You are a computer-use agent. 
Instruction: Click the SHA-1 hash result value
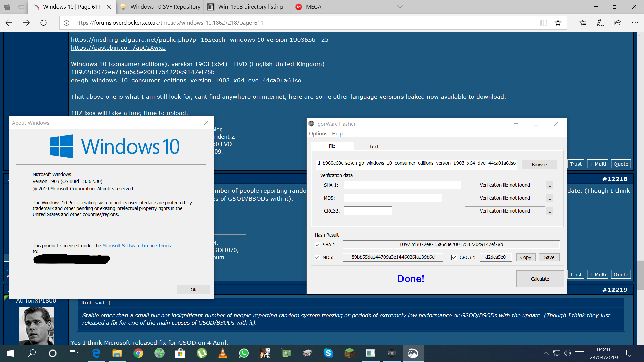(x=451, y=245)
